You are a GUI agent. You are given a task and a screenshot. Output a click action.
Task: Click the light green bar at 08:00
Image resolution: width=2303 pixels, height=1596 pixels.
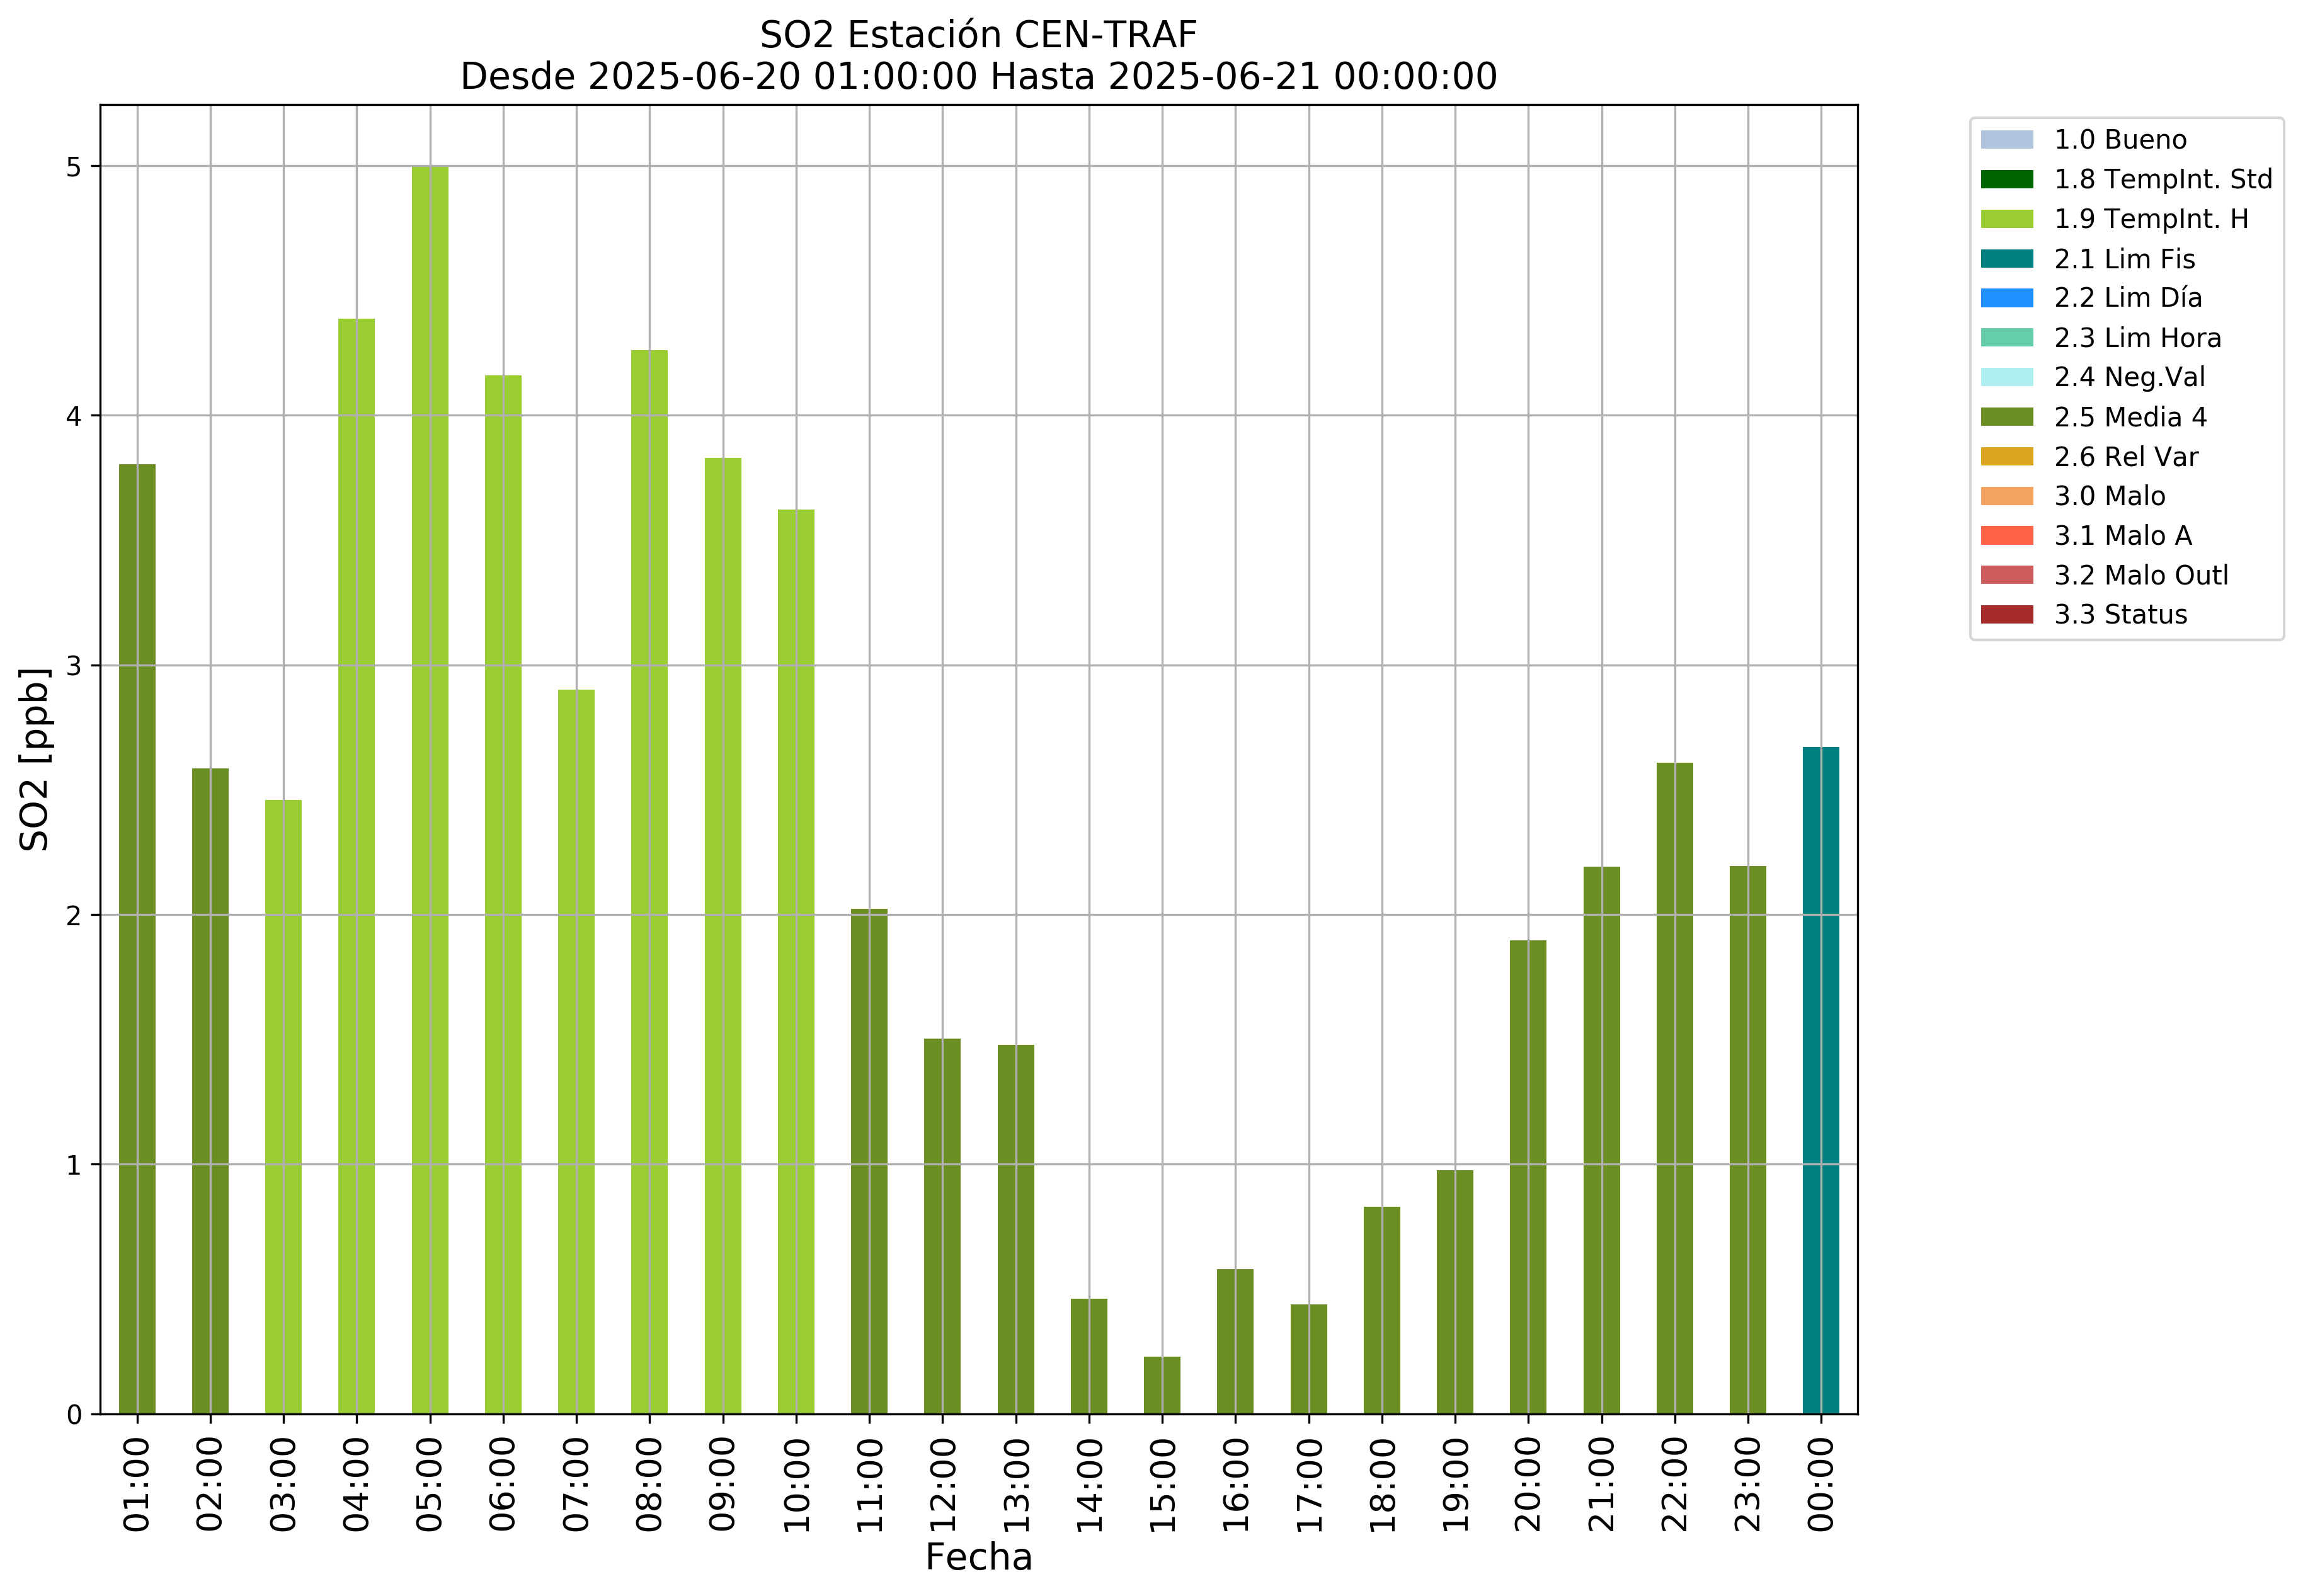click(649, 880)
